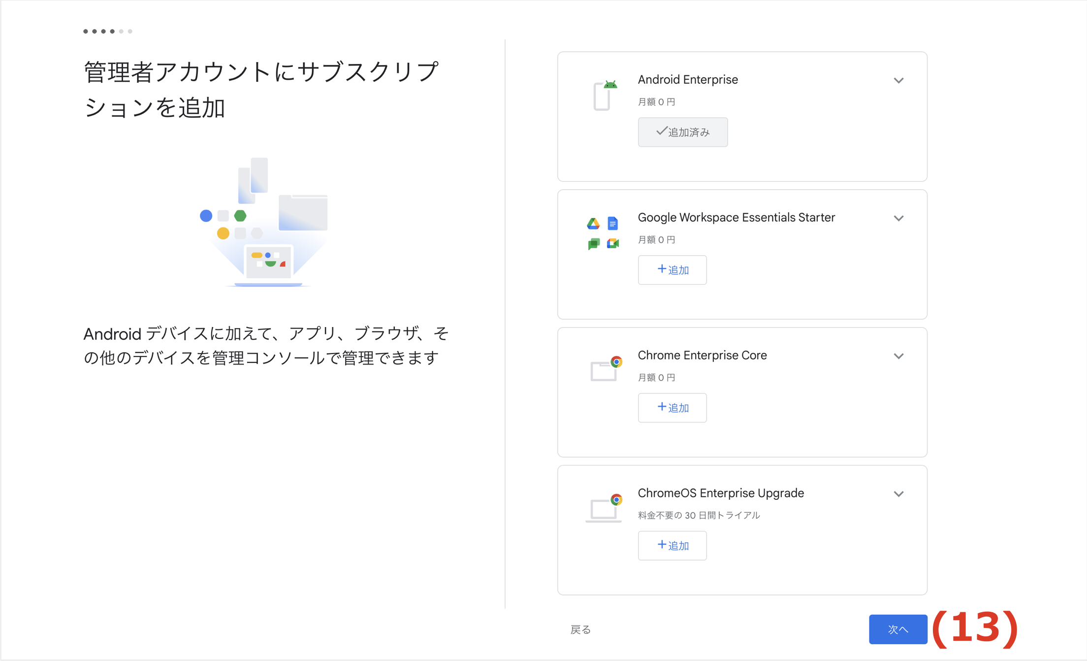
Task: Click the 料金不要の 30 日間トライアル text
Action: (x=699, y=515)
